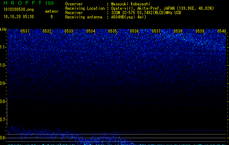This screenshot has width=229, height=145.
Task: Click the Ogata-vill. Akita-Pref. JAPAN location text
Action: tap(162, 8)
